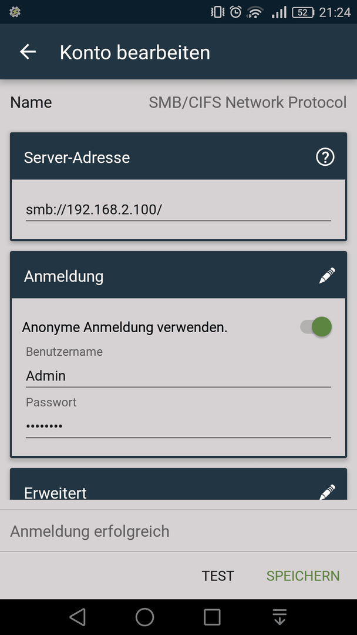
Task: Tap the TEST button
Action: coord(218,576)
